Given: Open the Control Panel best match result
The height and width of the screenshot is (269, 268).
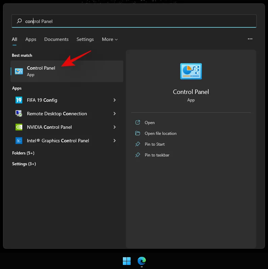Looking at the screenshot, I should click(x=67, y=71).
